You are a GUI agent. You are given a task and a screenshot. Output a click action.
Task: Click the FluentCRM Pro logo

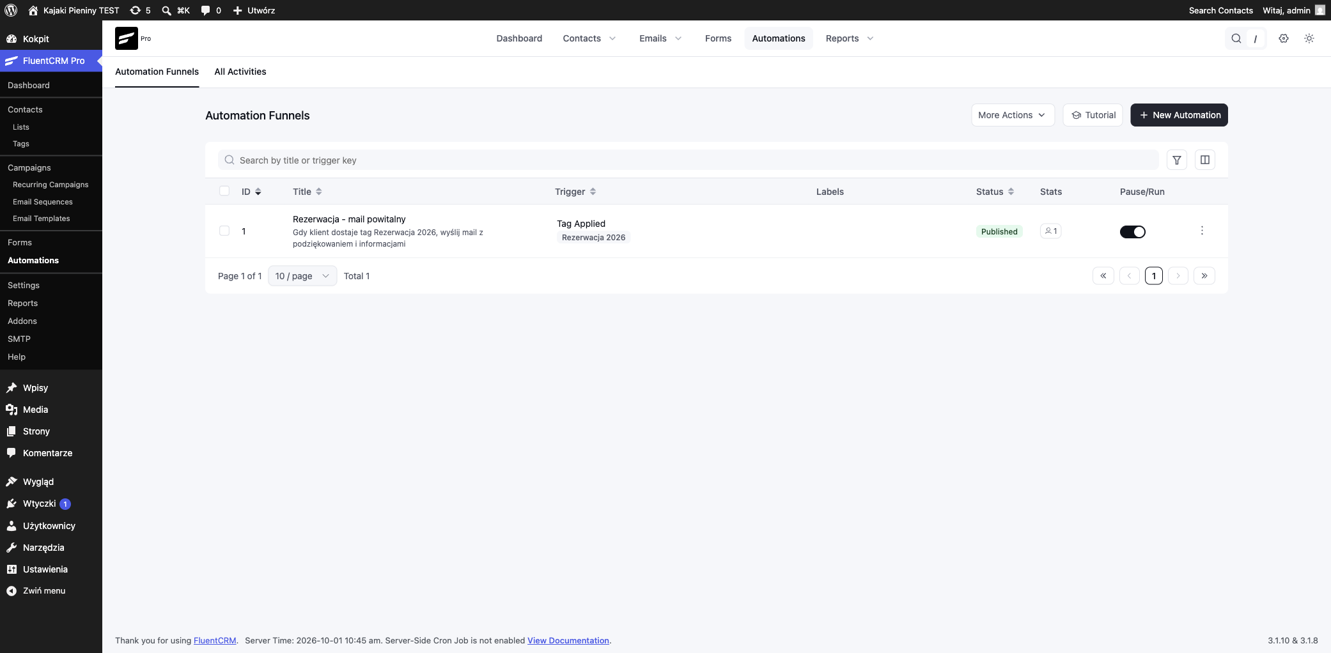(127, 38)
